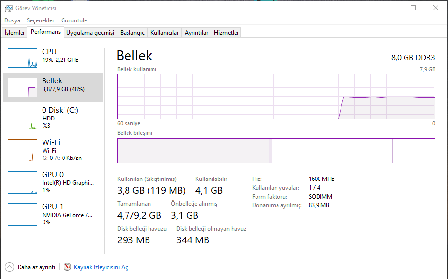The image size is (448, 279).
Task: Switch to the İşlemler tab
Action: pos(15,33)
